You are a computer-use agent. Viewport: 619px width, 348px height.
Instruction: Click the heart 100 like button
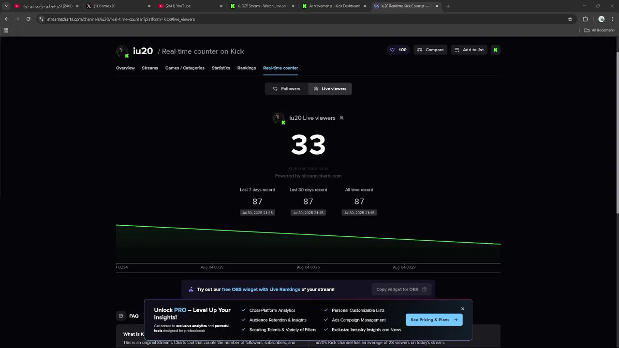(398, 50)
